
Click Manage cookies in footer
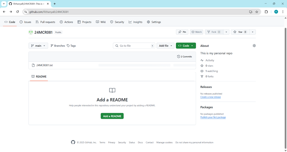[x=164, y=143]
